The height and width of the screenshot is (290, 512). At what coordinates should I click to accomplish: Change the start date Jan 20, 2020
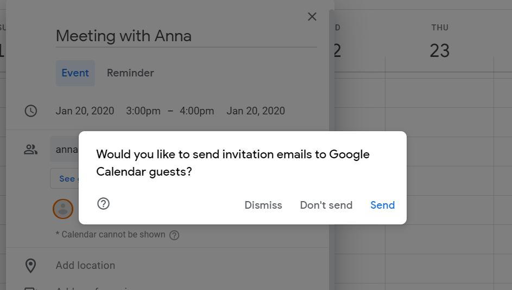click(x=85, y=111)
